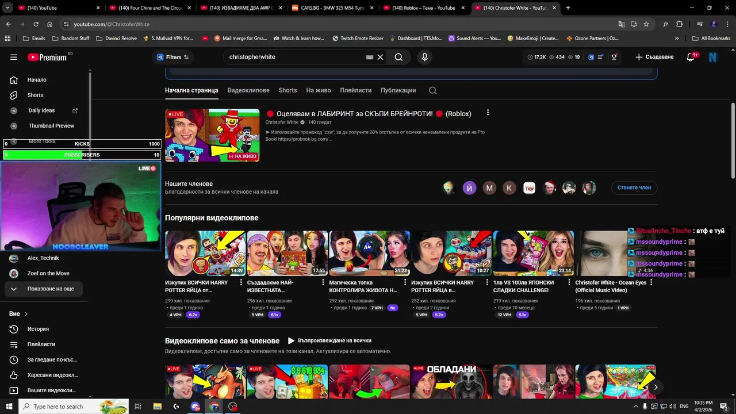The height and width of the screenshot is (414, 736).
Task: Open the 17:55 video thumbnail
Action: click(x=287, y=253)
